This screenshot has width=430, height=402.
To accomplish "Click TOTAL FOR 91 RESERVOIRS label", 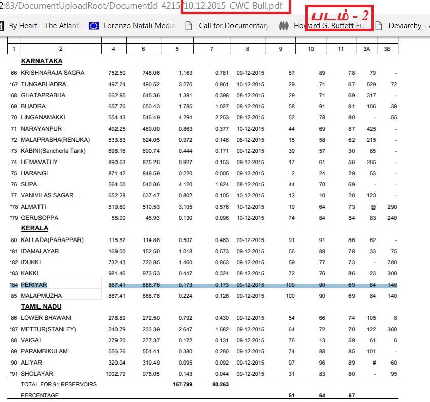I will click(x=59, y=384).
